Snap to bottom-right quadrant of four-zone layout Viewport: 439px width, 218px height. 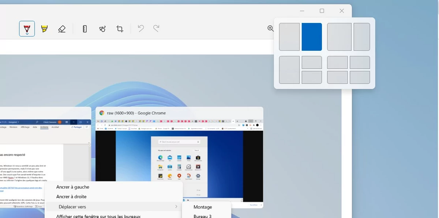point(360,77)
